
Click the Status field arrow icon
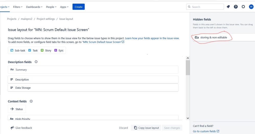(12, 109)
